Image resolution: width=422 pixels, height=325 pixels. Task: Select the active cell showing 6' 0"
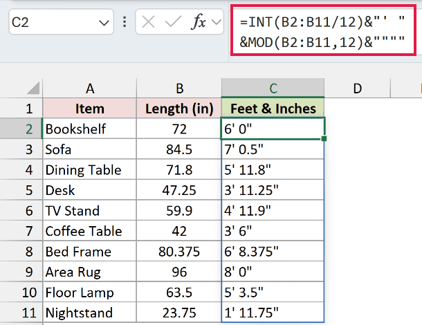[x=273, y=129]
